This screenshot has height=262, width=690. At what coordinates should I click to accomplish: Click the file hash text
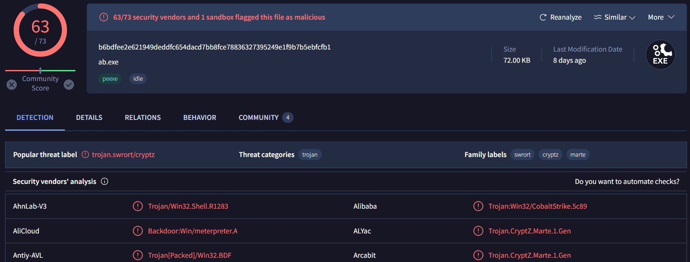point(215,47)
